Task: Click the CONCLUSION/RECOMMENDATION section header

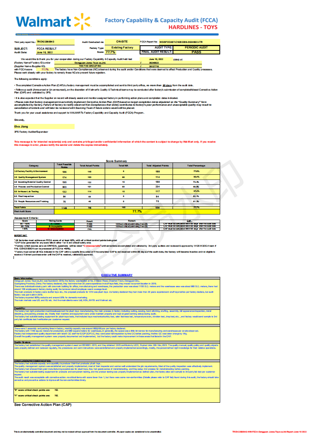Action: 117,361
